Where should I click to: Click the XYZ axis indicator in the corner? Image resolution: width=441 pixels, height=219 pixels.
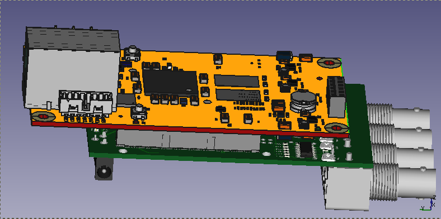(428, 203)
